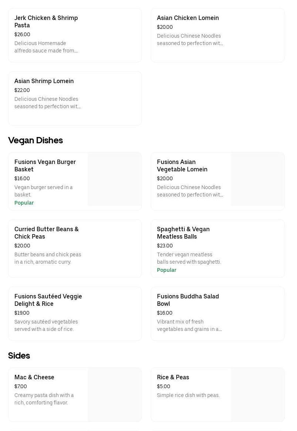The height and width of the screenshot is (431, 297).
Task: Select Curried Butter Beans & Chick Peas
Action: [x=47, y=233]
